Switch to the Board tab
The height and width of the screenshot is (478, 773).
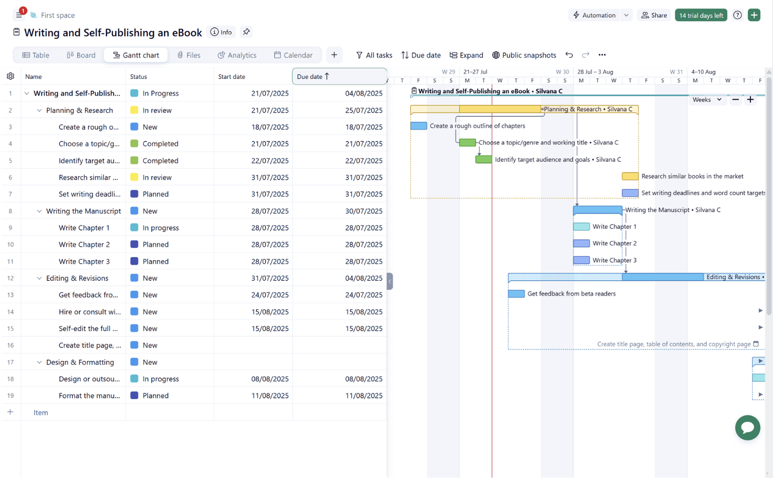[x=81, y=55]
